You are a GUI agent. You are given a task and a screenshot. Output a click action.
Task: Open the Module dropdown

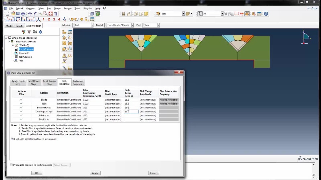[x=92, y=25]
